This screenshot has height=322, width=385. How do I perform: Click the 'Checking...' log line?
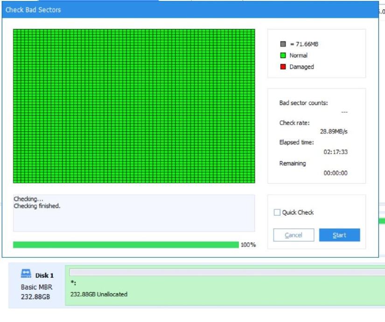[x=28, y=199]
